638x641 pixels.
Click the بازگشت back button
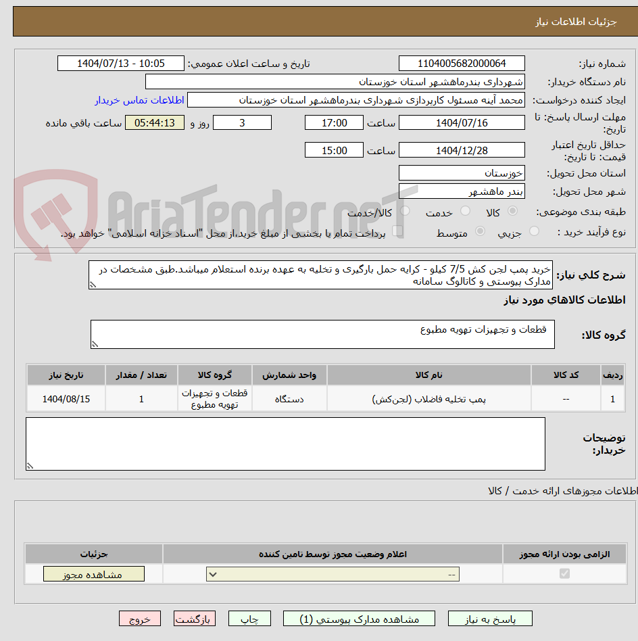194,618
